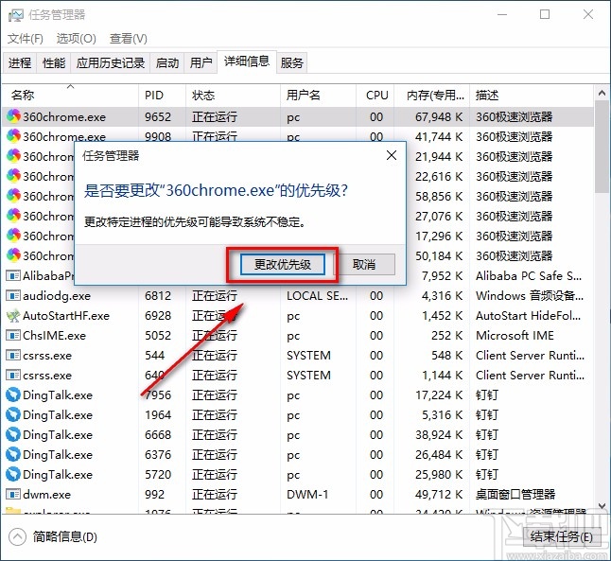
Task: Collapse to brief info using 简略信息 arrow
Action: coord(17,536)
